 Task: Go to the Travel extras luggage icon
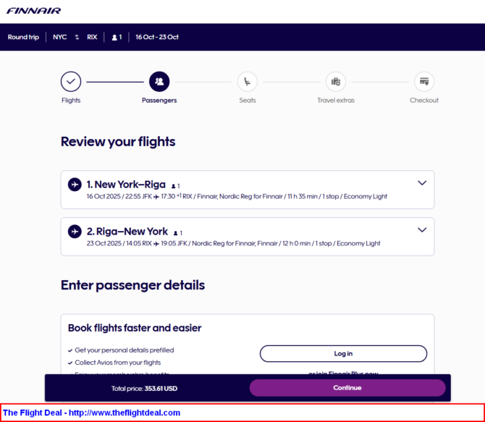click(x=336, y=82)
